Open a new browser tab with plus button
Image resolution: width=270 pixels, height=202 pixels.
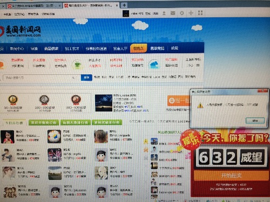[124, 5]
